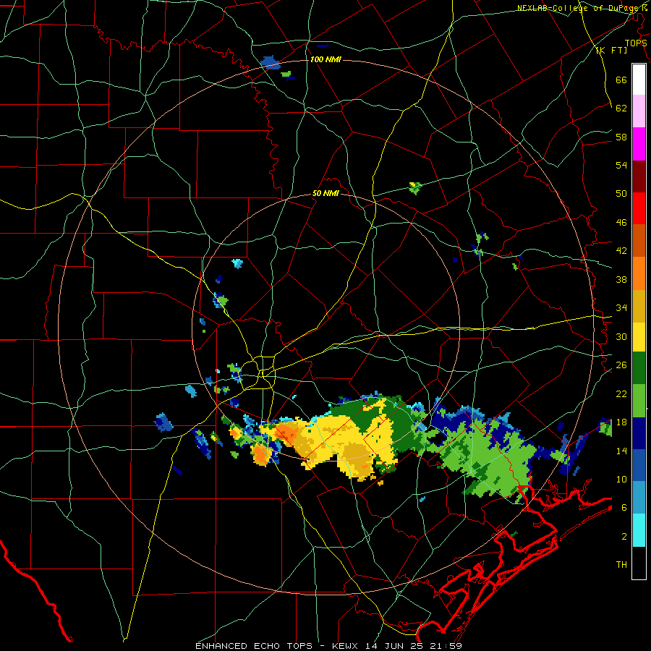Click the legend value 6
Image resolution: width=651 pixels, height=651 pixels.
pyautogui.click(x=624, y=508)
